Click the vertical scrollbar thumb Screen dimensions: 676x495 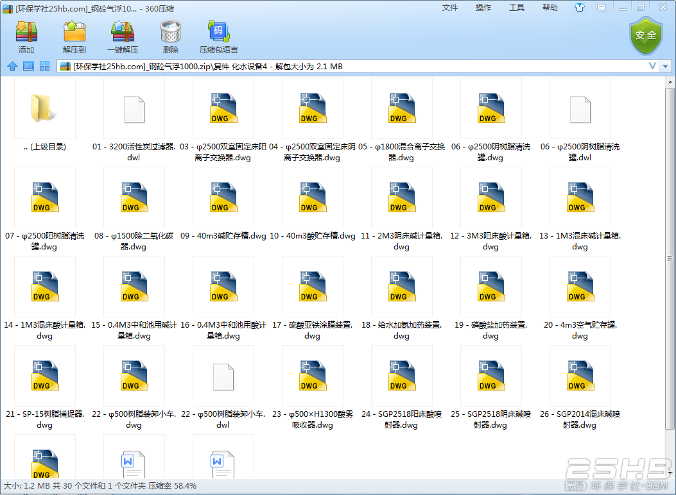670,258
